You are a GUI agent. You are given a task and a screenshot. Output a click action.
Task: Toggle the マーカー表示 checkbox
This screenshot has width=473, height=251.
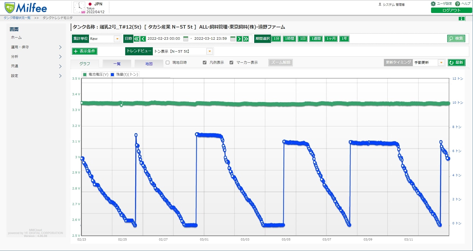pyautogui.click(x=231, y=63)
